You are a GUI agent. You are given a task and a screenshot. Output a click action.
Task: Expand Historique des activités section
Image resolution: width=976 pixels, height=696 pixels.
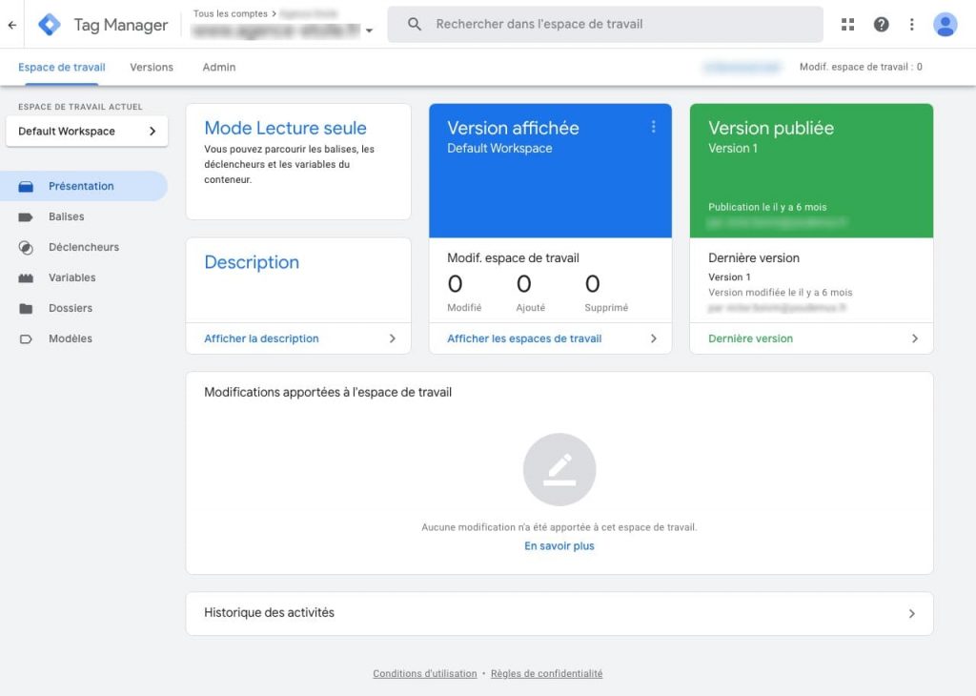pyautogui.click(x=559, y=613)
